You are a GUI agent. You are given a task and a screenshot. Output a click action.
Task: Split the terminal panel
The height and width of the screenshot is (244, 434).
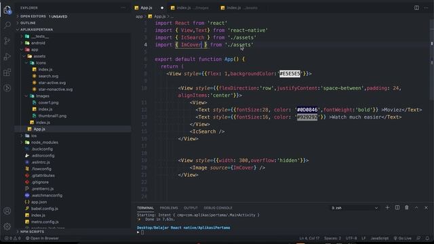tap(397, 207)
